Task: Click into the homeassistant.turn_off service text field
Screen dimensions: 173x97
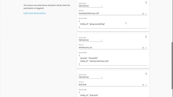Action: tap(110, 13)
